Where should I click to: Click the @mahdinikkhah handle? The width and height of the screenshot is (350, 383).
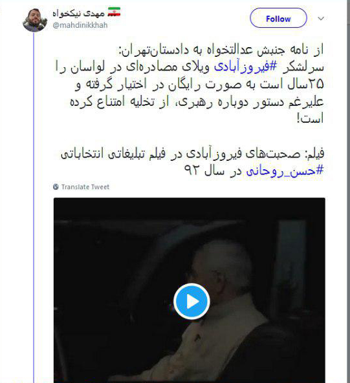[80, 25]
